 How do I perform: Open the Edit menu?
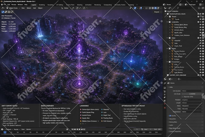coord(9,5)
